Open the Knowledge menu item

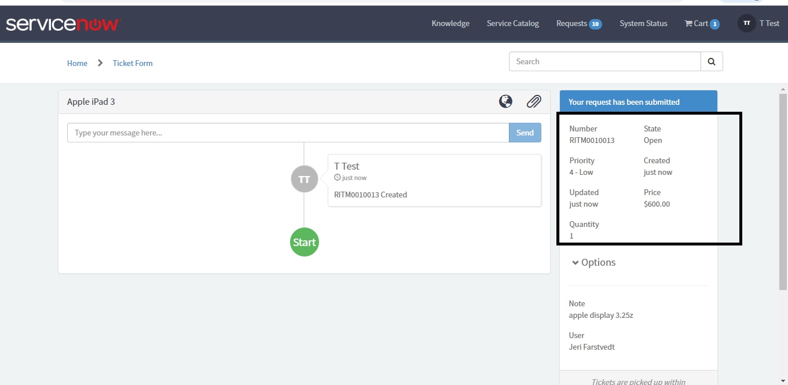coord(450,24)
